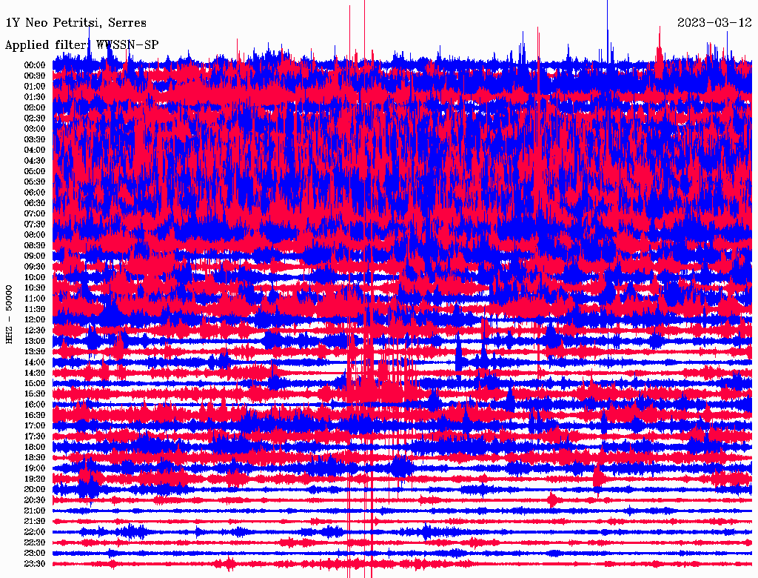Click the 21:00 row time label

35,511
